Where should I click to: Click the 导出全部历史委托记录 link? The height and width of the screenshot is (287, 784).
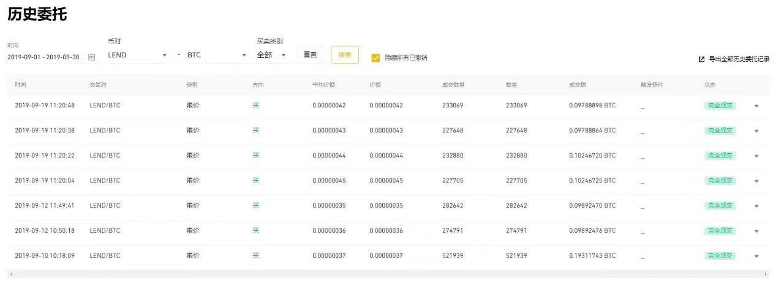(739, 59)
